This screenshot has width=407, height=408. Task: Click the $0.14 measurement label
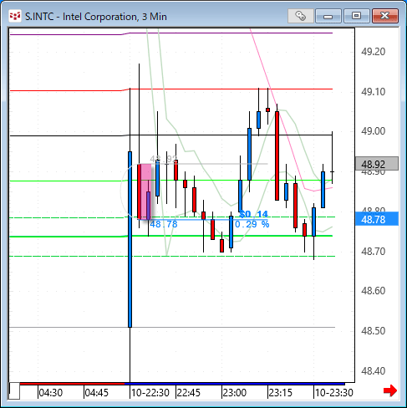pyautogui.click(x=254, y=214)
